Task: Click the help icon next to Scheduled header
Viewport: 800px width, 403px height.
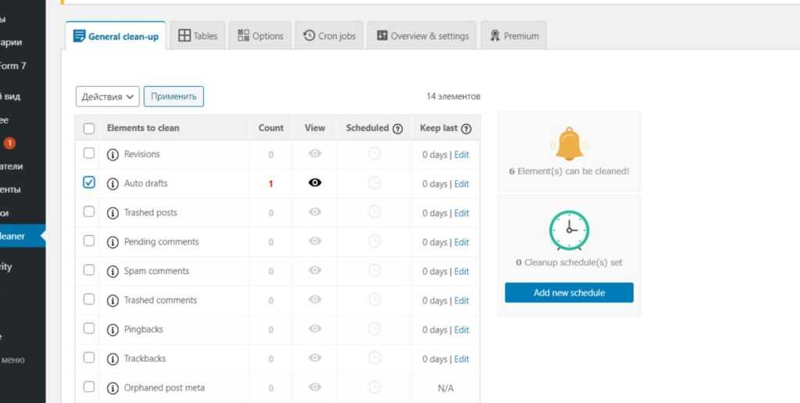Action: pos(398,129)
